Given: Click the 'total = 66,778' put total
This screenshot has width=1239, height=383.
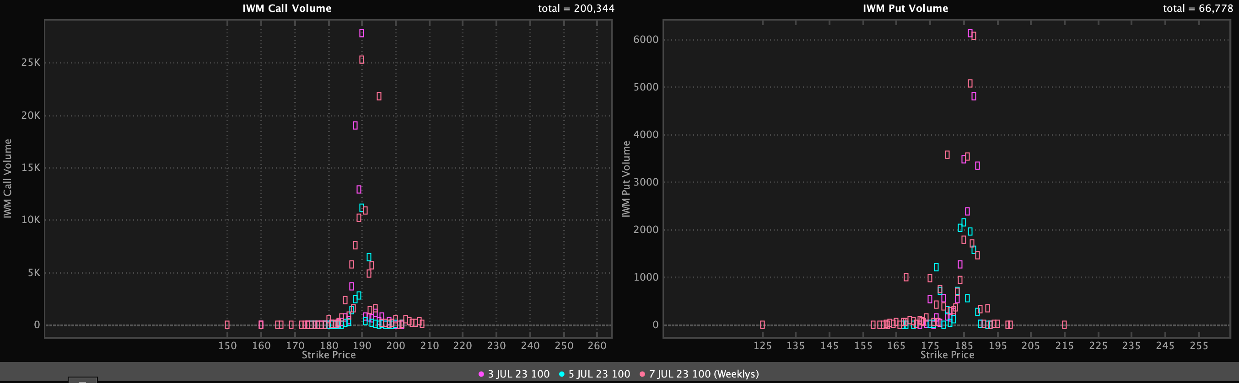Looking at the screenshot, I should coord(1198,8).
